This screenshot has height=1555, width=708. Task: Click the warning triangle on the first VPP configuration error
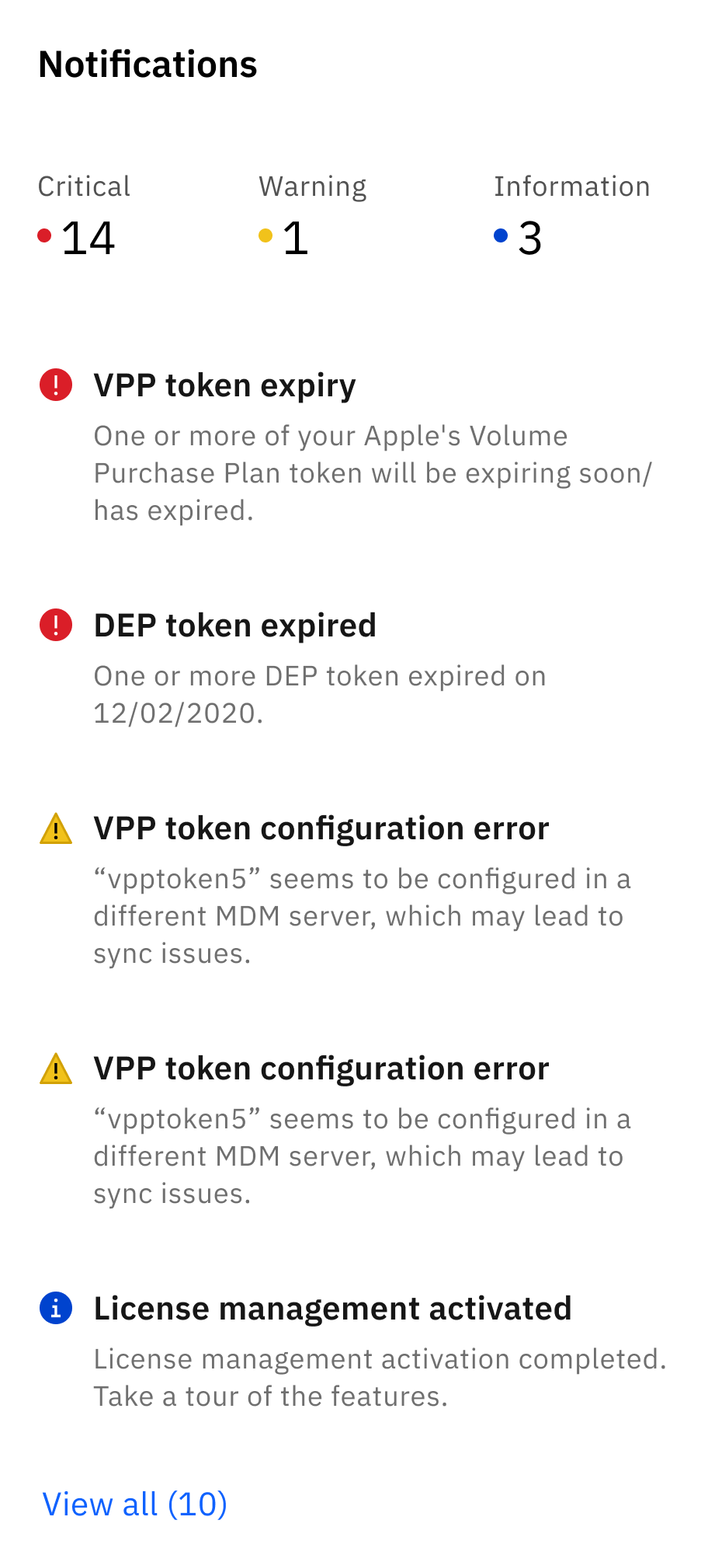click(x=56, y=828)
